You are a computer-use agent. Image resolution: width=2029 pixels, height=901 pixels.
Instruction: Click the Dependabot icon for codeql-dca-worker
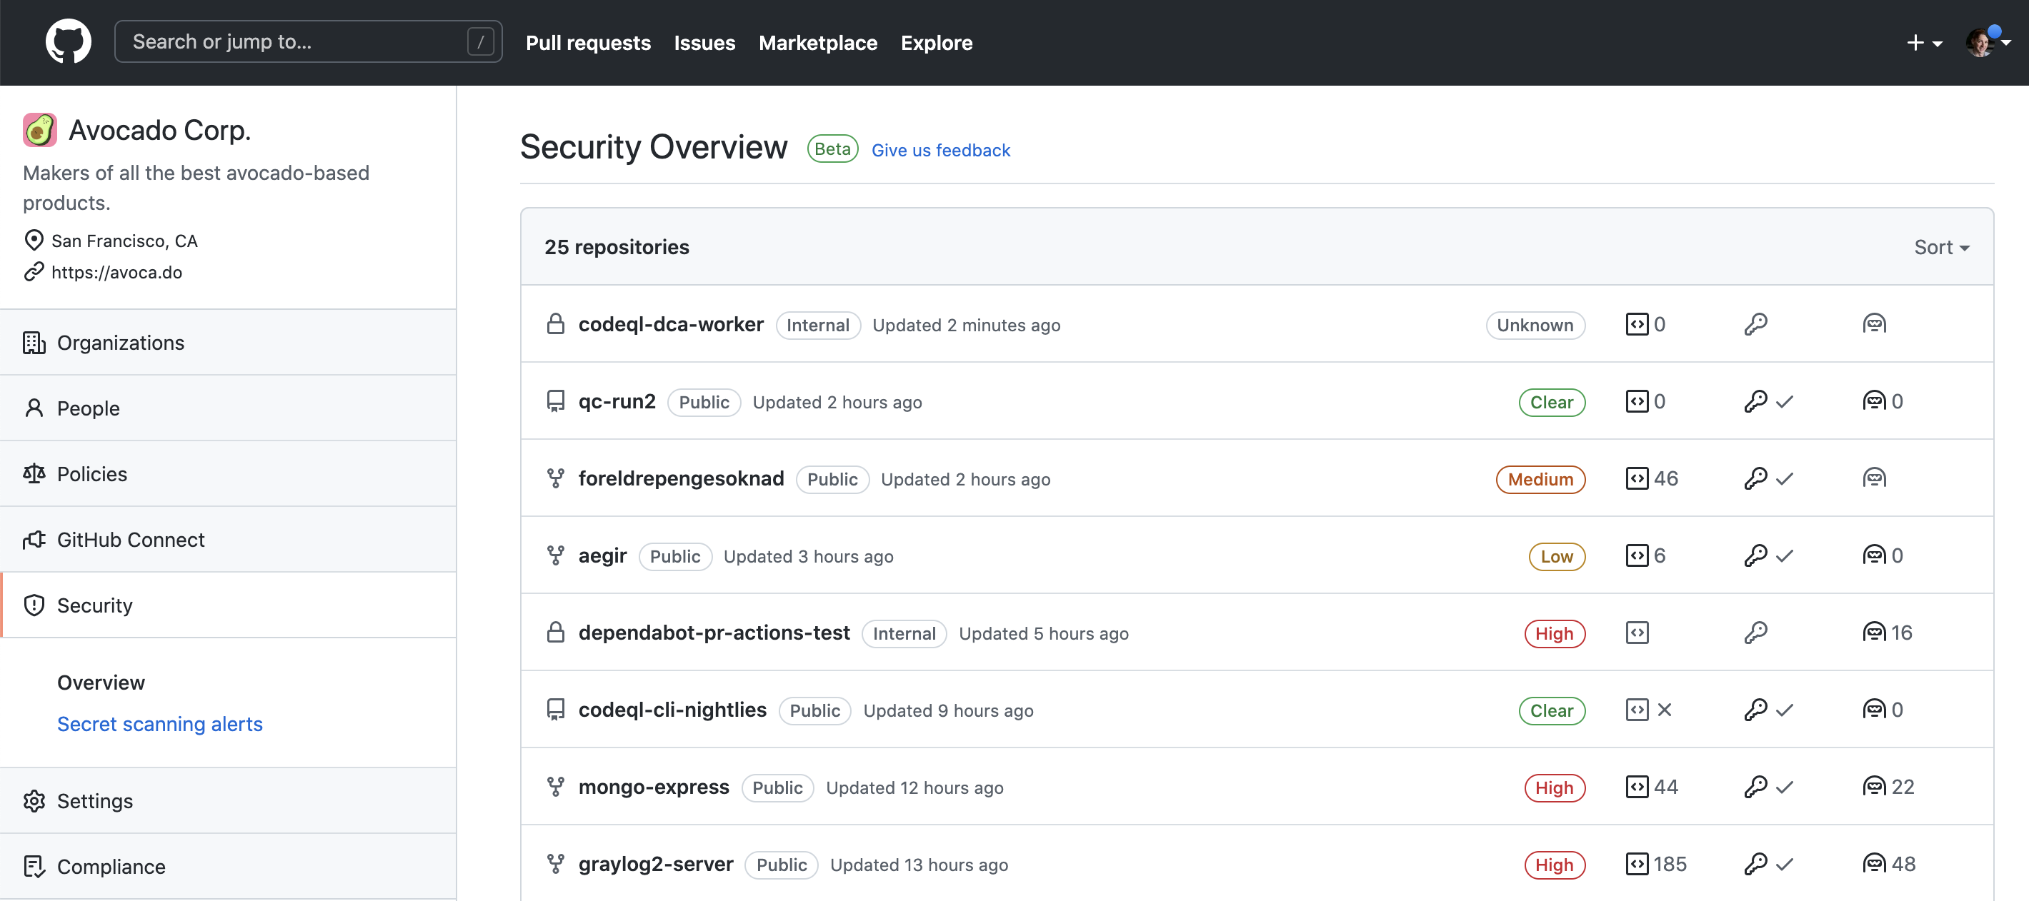[x=1874, y=324]
